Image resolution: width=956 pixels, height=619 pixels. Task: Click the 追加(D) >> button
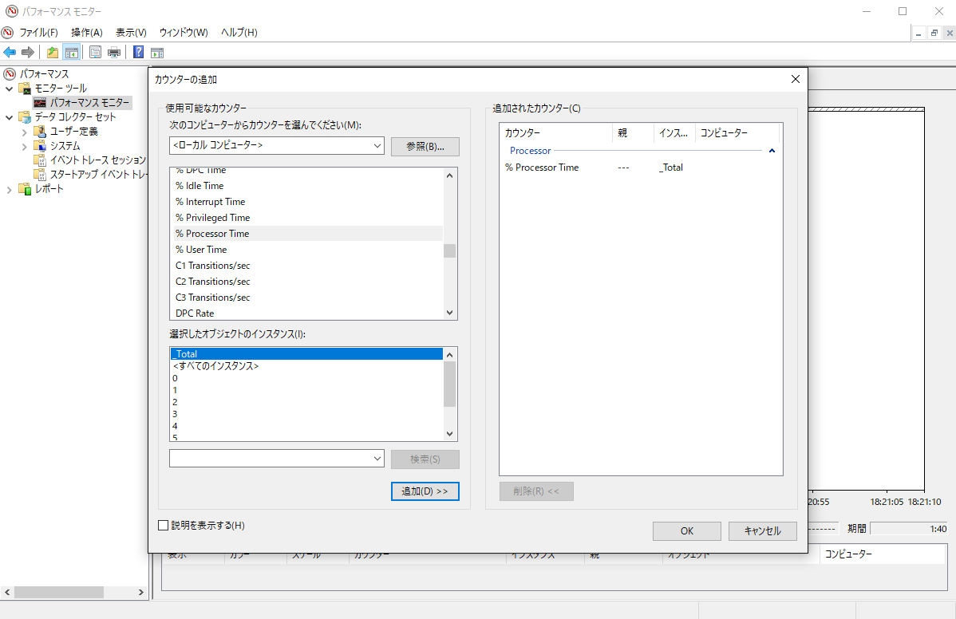[x=425, y=491]
